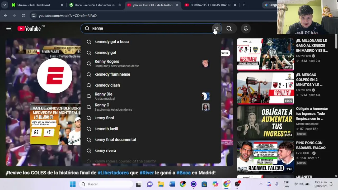Image resolution: width=338 pixels, height=190 pixels.
Task: Click the Kenny G portrait thumbnail
Action: coord(206,107)
